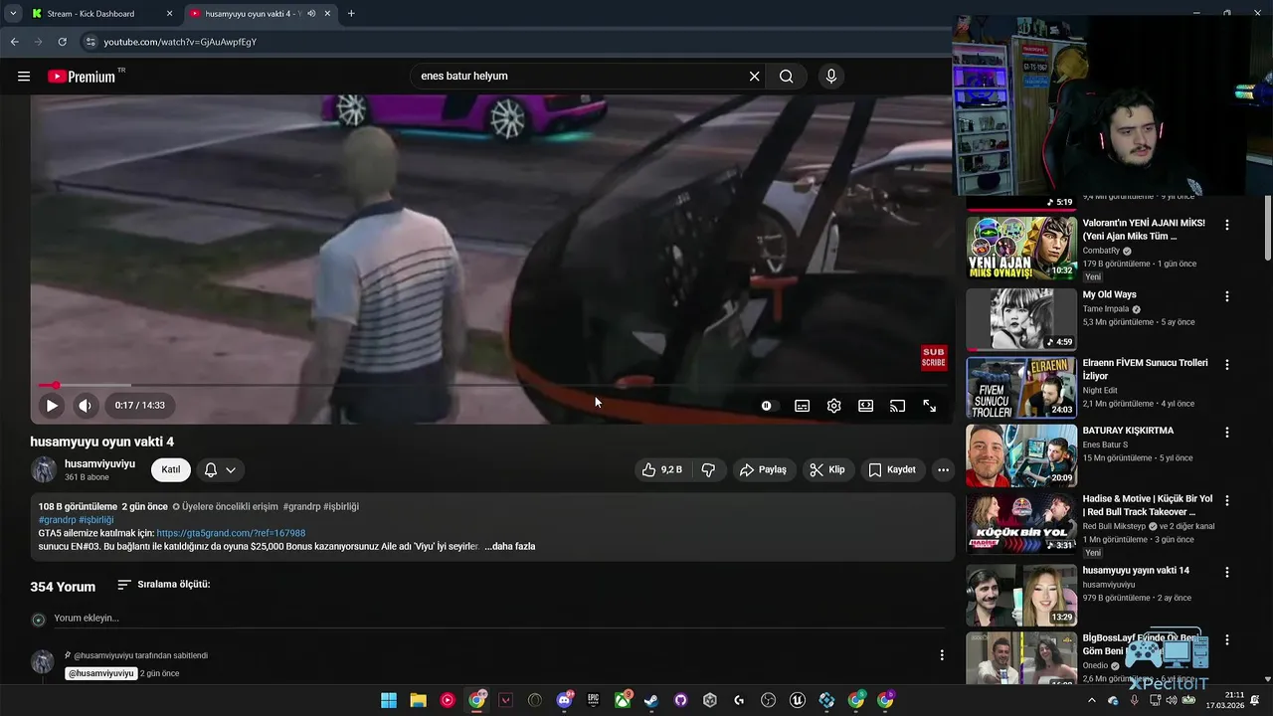Viewport: 1273px width, 716px height.
Task: Click the Subscribe watermark on video
Action: coord(934,357)
